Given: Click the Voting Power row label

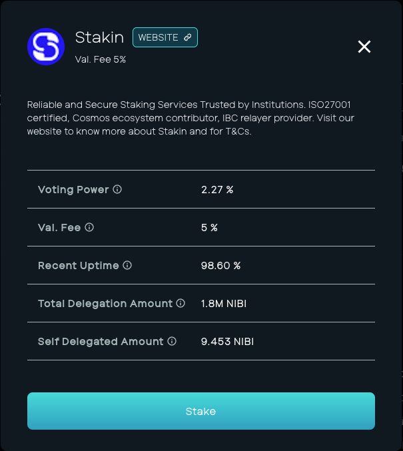Looking at the screenshot, I should tap(73, 190).
